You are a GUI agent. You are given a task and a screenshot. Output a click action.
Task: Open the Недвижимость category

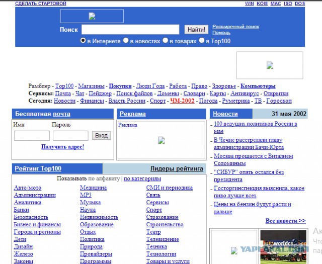click(x=99, y=217)
